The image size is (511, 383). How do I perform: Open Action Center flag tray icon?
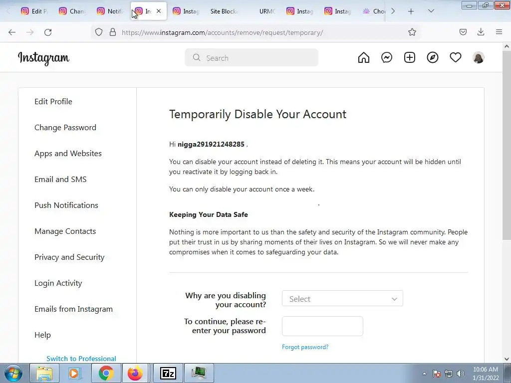(x=436, y=374)
